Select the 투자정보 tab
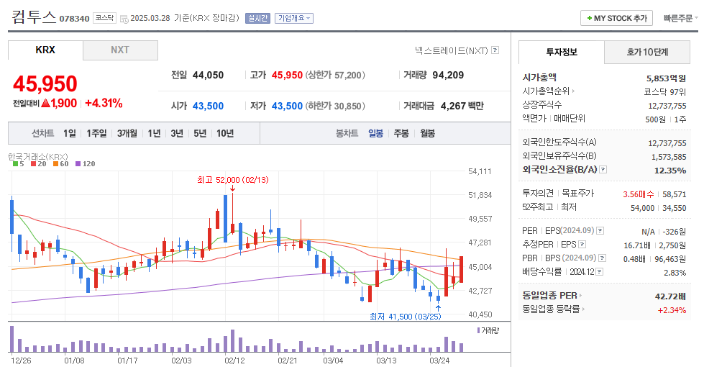The height and width of the screenshot is (367, 704). [561, 52]
